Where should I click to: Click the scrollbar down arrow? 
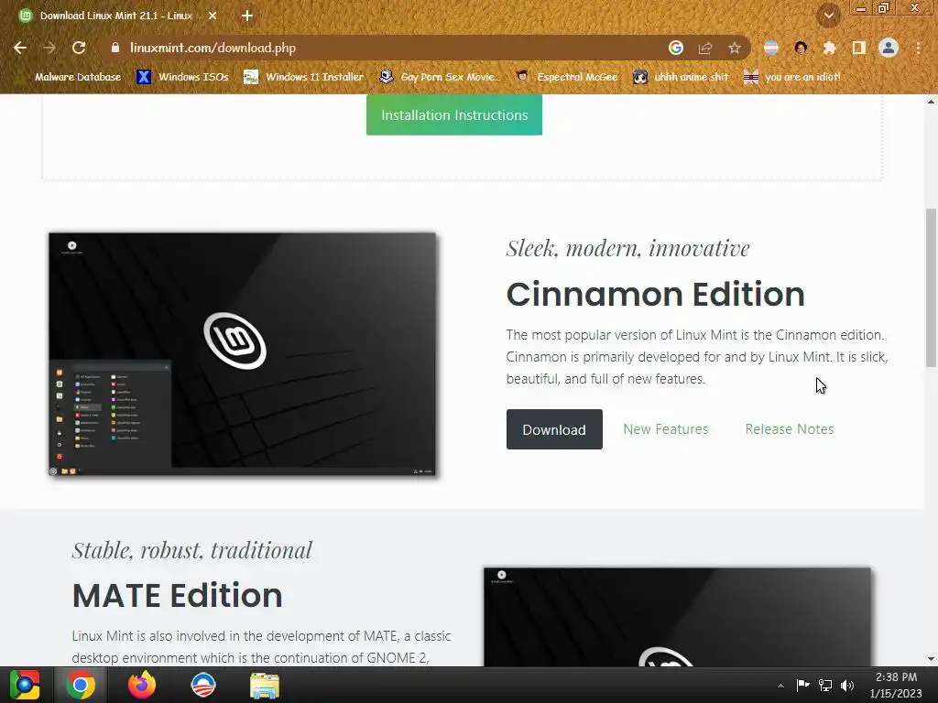(931, 659)
